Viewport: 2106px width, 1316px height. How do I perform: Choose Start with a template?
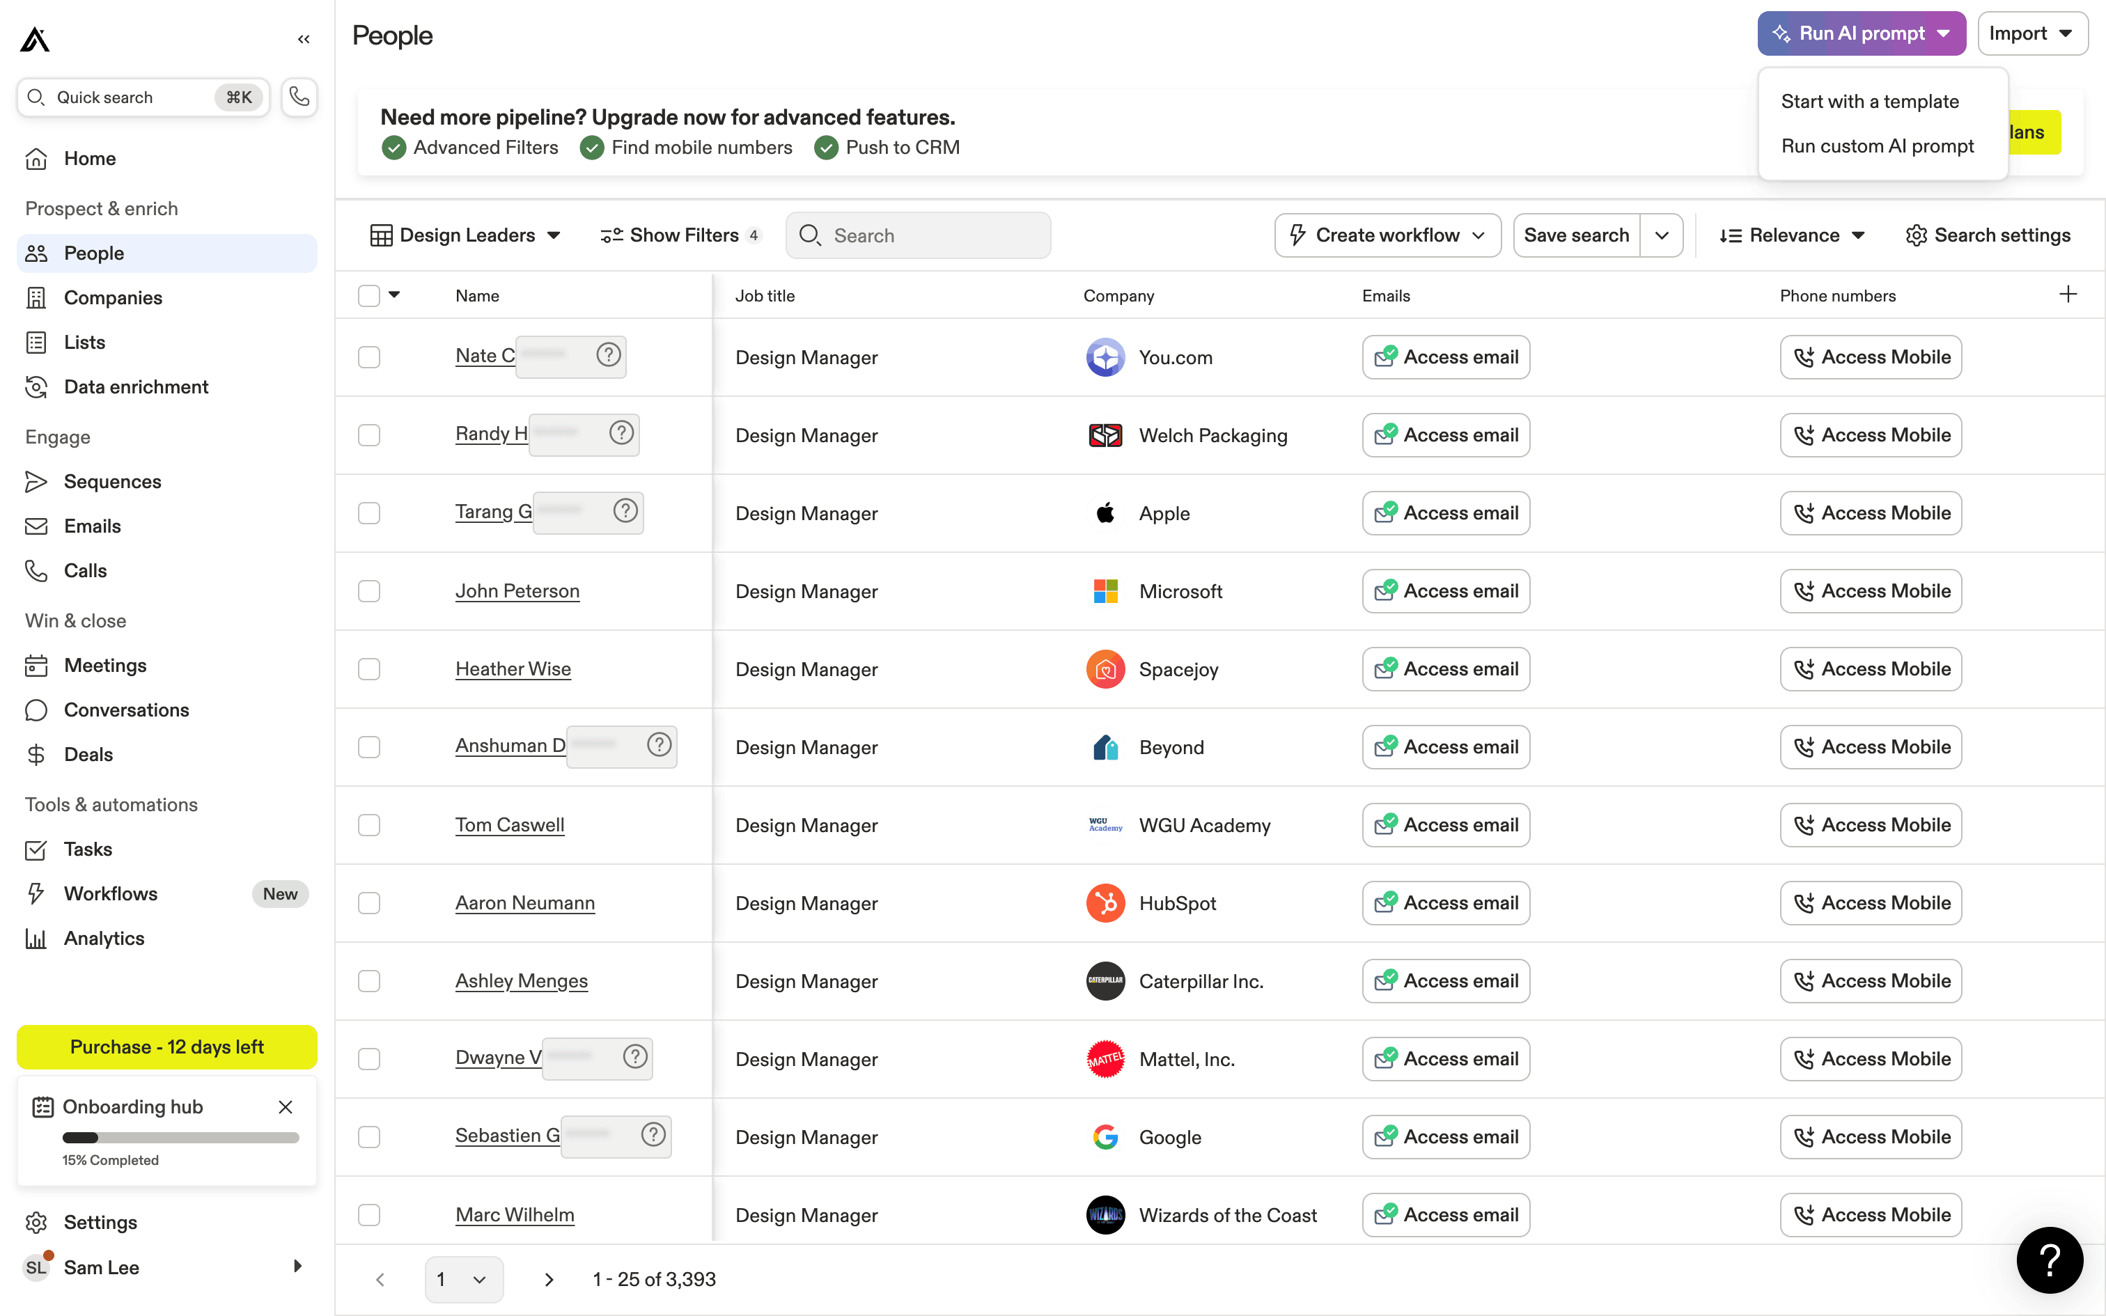1869,102
